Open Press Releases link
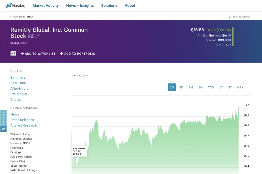The image size is (262, 174). click(x=22, y=120)
